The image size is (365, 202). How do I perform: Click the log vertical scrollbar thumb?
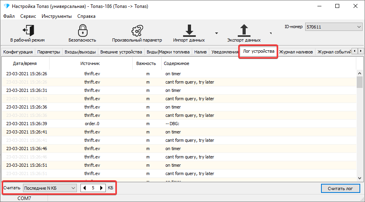click(x=359, y=82)
